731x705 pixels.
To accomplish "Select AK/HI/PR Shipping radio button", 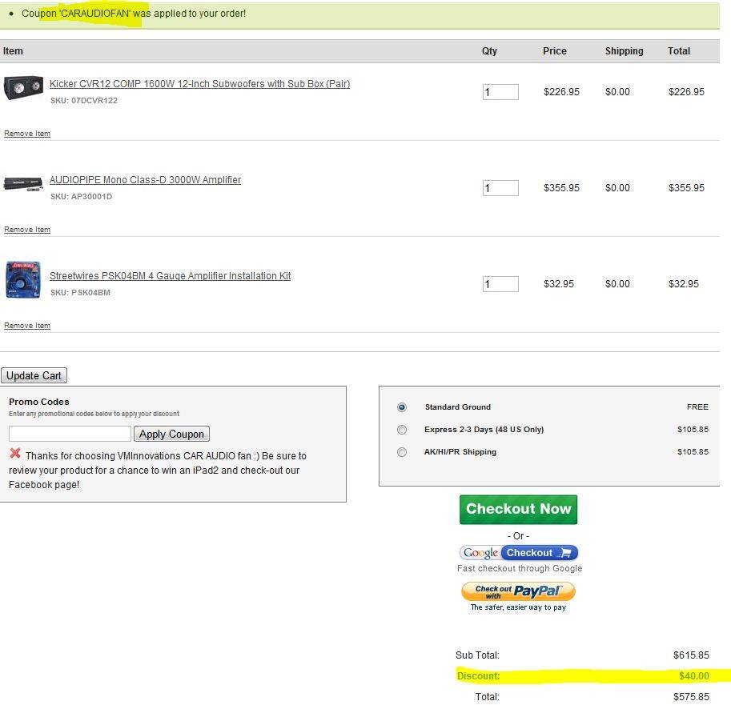I will [x=401, y=452].
